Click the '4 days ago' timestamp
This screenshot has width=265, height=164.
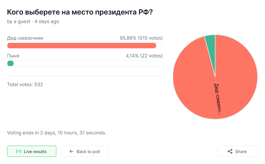click(47, 22)
